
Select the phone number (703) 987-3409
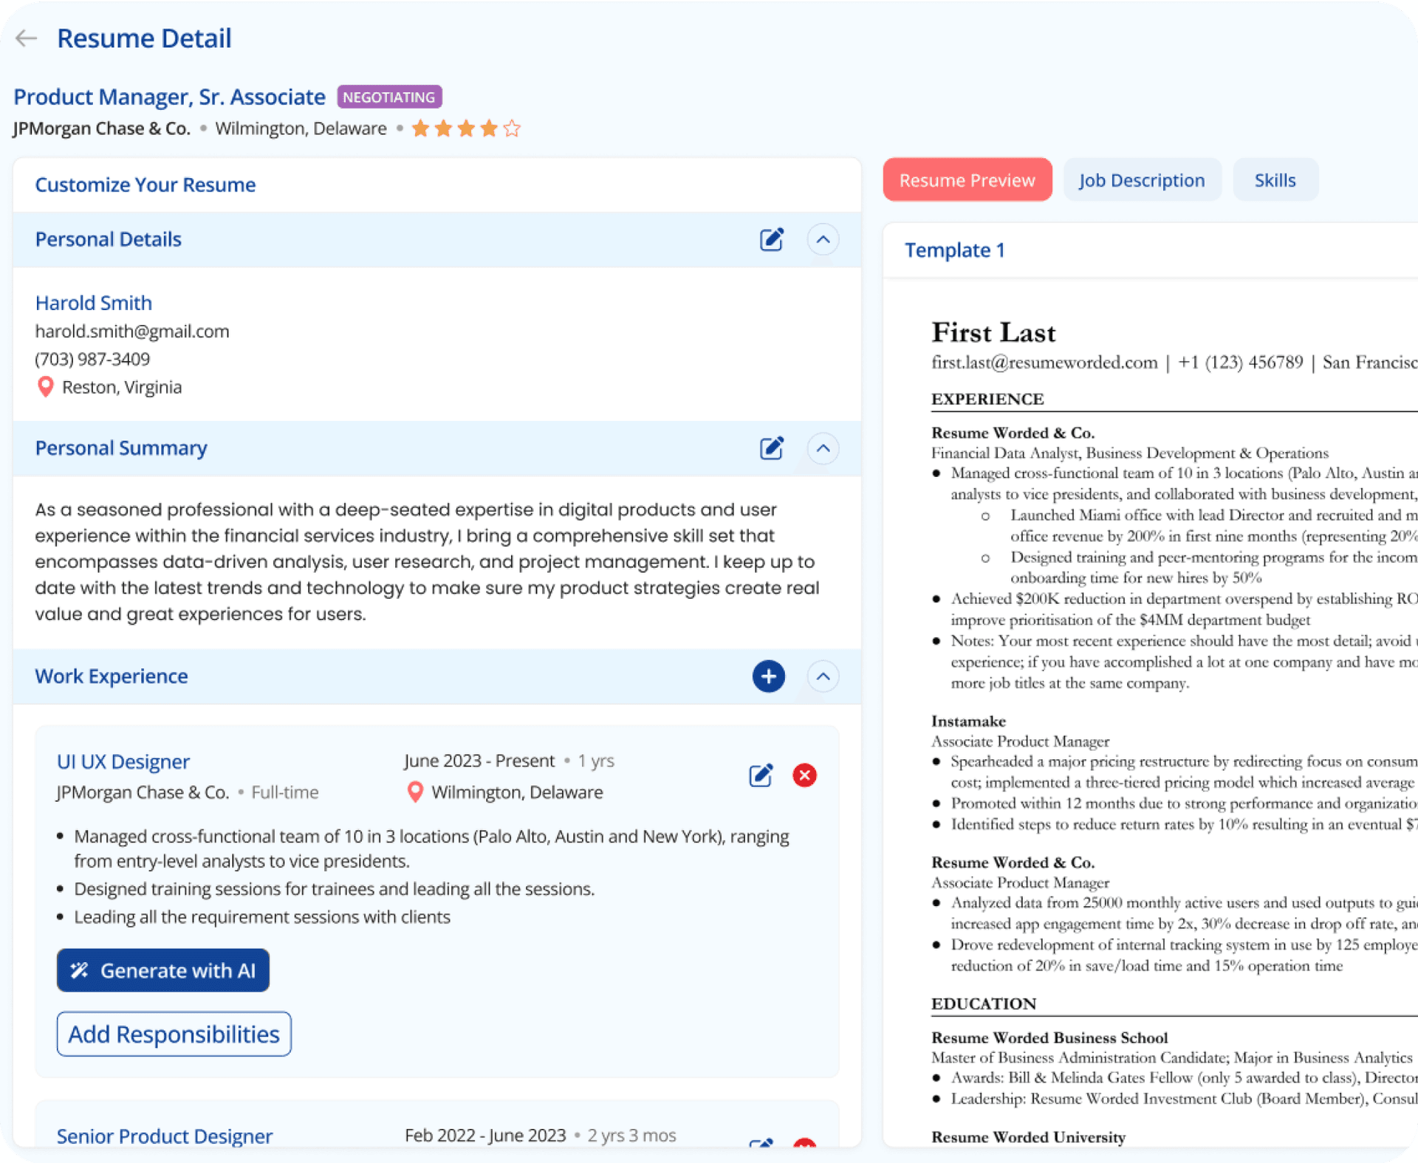click(x=92, y=360)
